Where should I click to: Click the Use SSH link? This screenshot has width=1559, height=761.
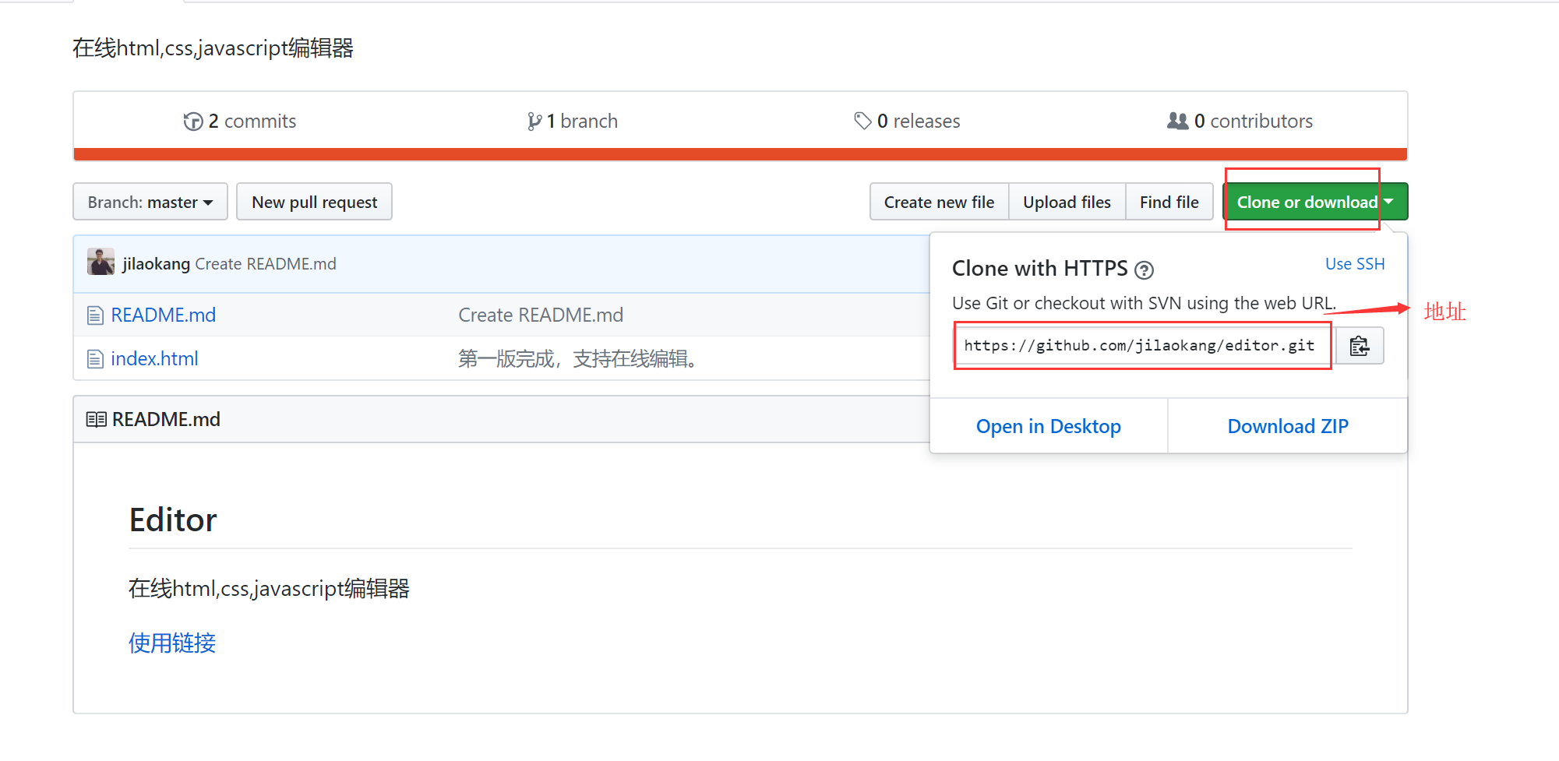(x=1355, y=264)
